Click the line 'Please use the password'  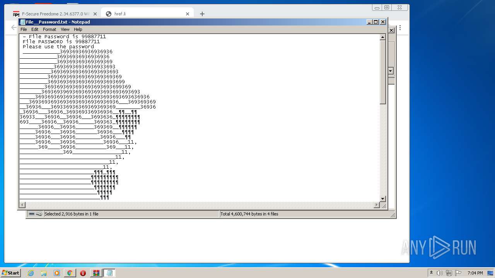click(58, 47)
